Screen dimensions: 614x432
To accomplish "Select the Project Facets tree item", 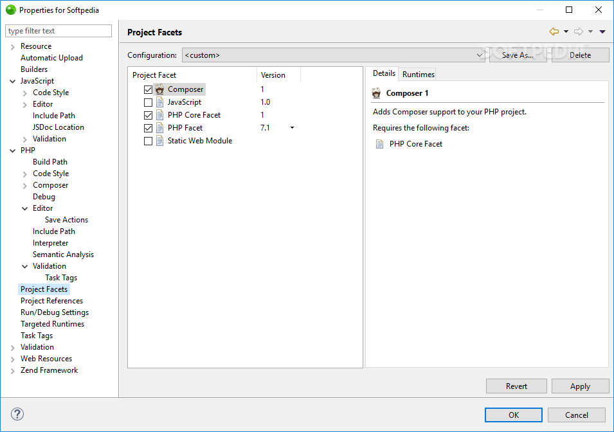I will click(x=44, y=289).
